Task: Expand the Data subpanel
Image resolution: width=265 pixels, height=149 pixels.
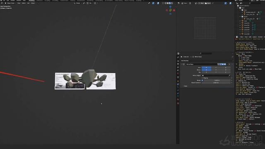Action: point(185,86)
